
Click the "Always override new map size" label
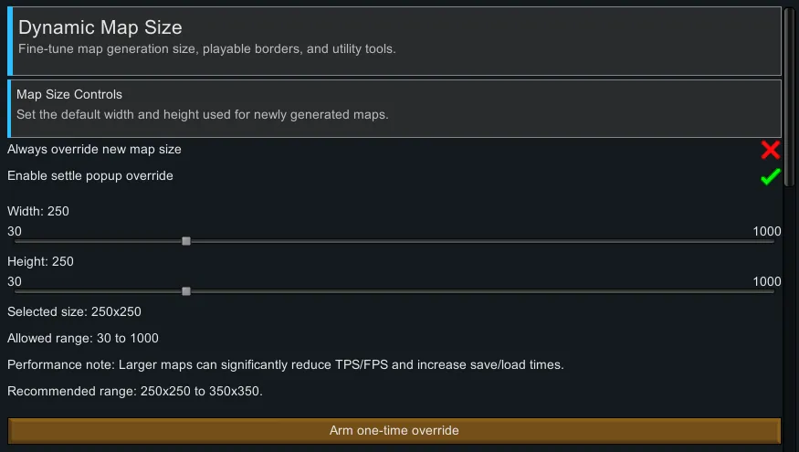pos(94,149)
